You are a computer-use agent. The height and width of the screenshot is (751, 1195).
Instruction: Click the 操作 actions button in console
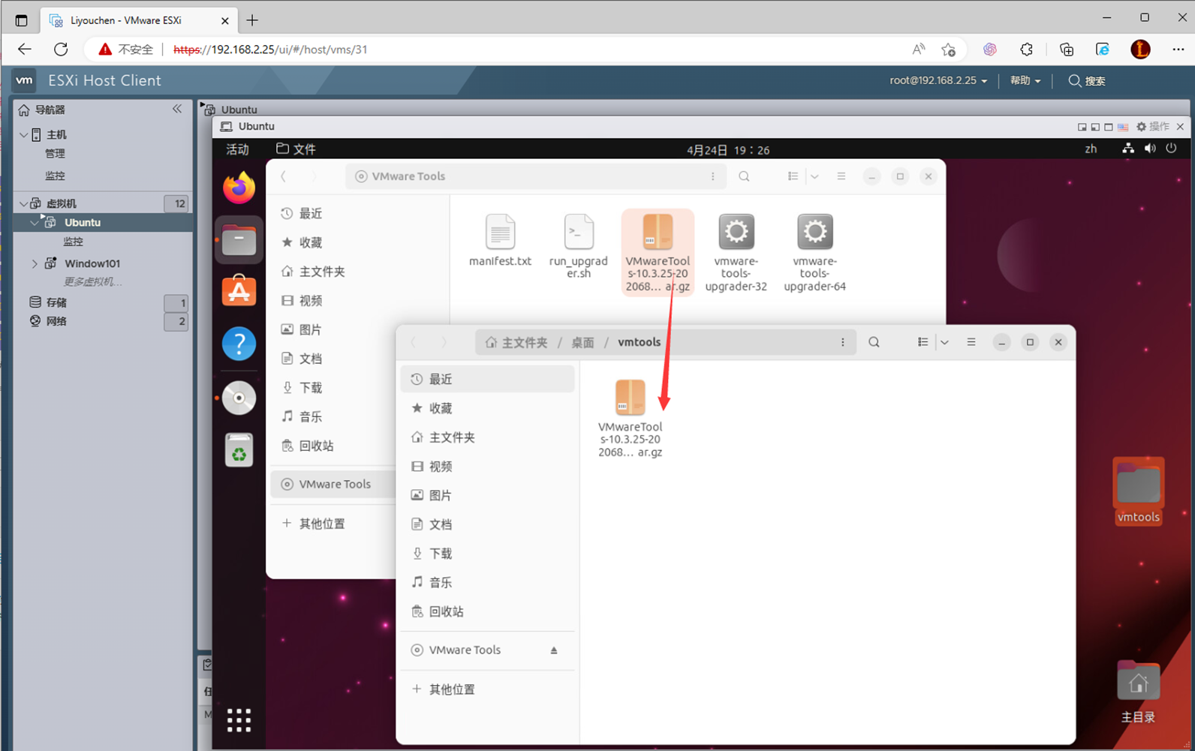coord(1153,127)
